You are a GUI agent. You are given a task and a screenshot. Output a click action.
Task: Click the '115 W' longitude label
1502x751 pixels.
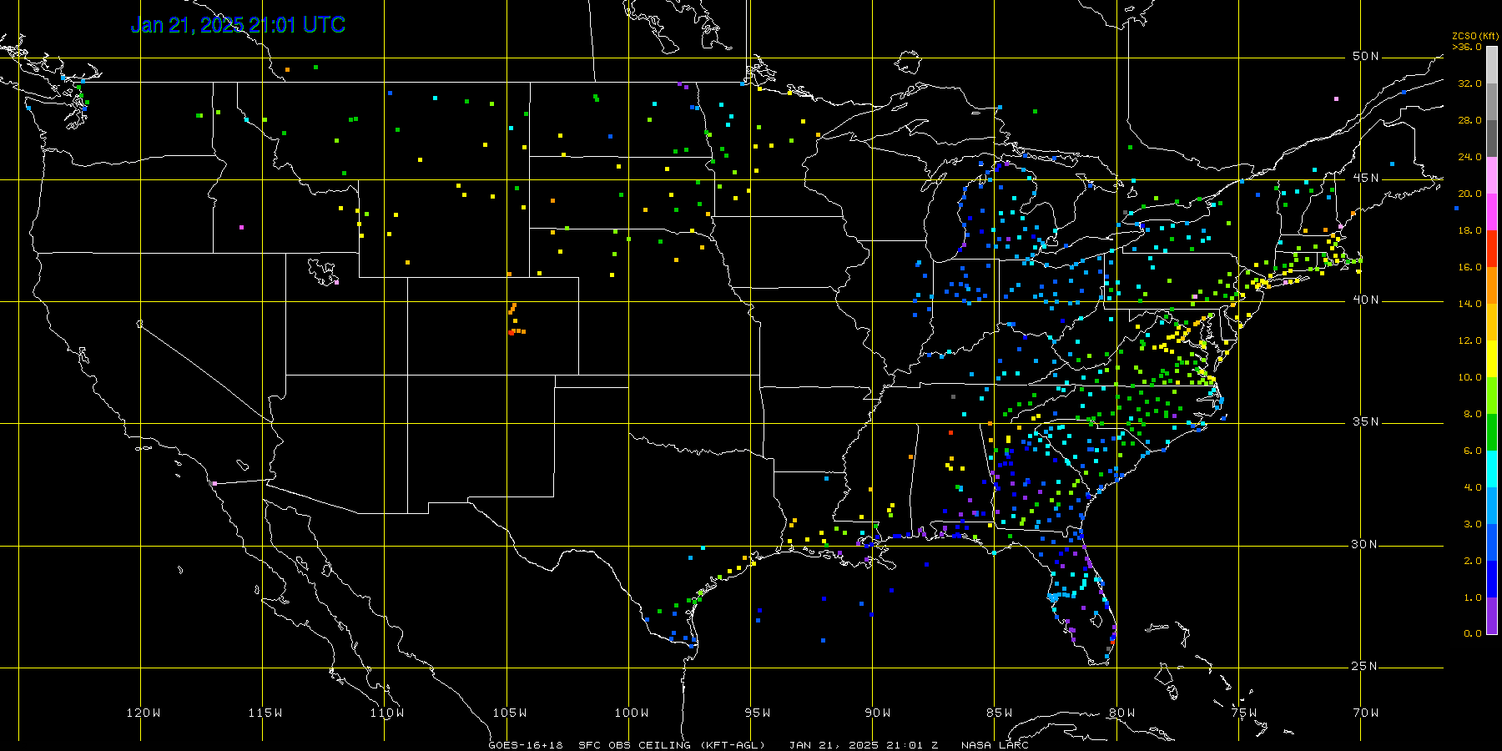click(265, 713)
